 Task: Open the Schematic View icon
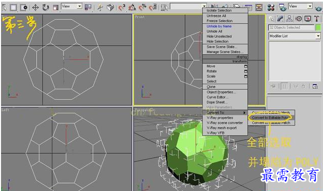[259, 8]
